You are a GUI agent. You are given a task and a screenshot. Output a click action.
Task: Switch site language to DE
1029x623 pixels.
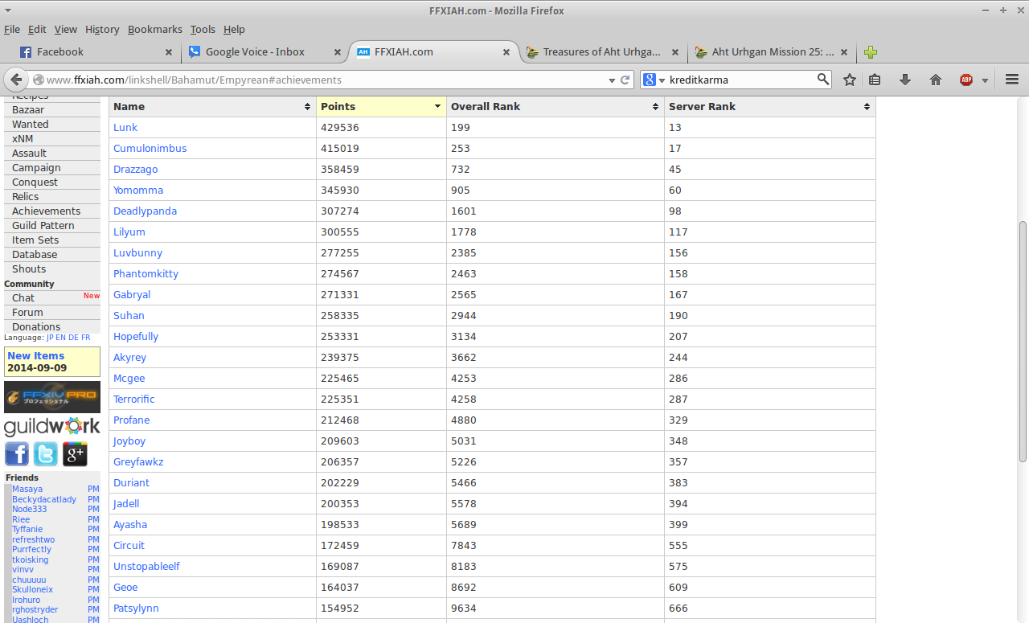(73, 338)
